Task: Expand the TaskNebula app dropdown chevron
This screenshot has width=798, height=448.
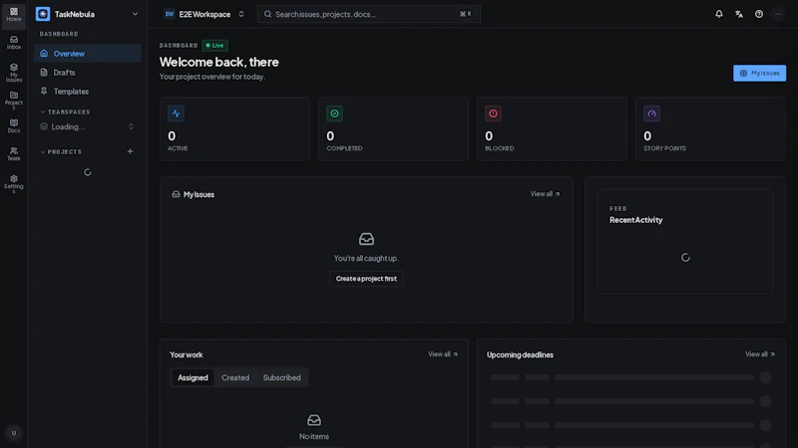Action: (x=135, y=14)
